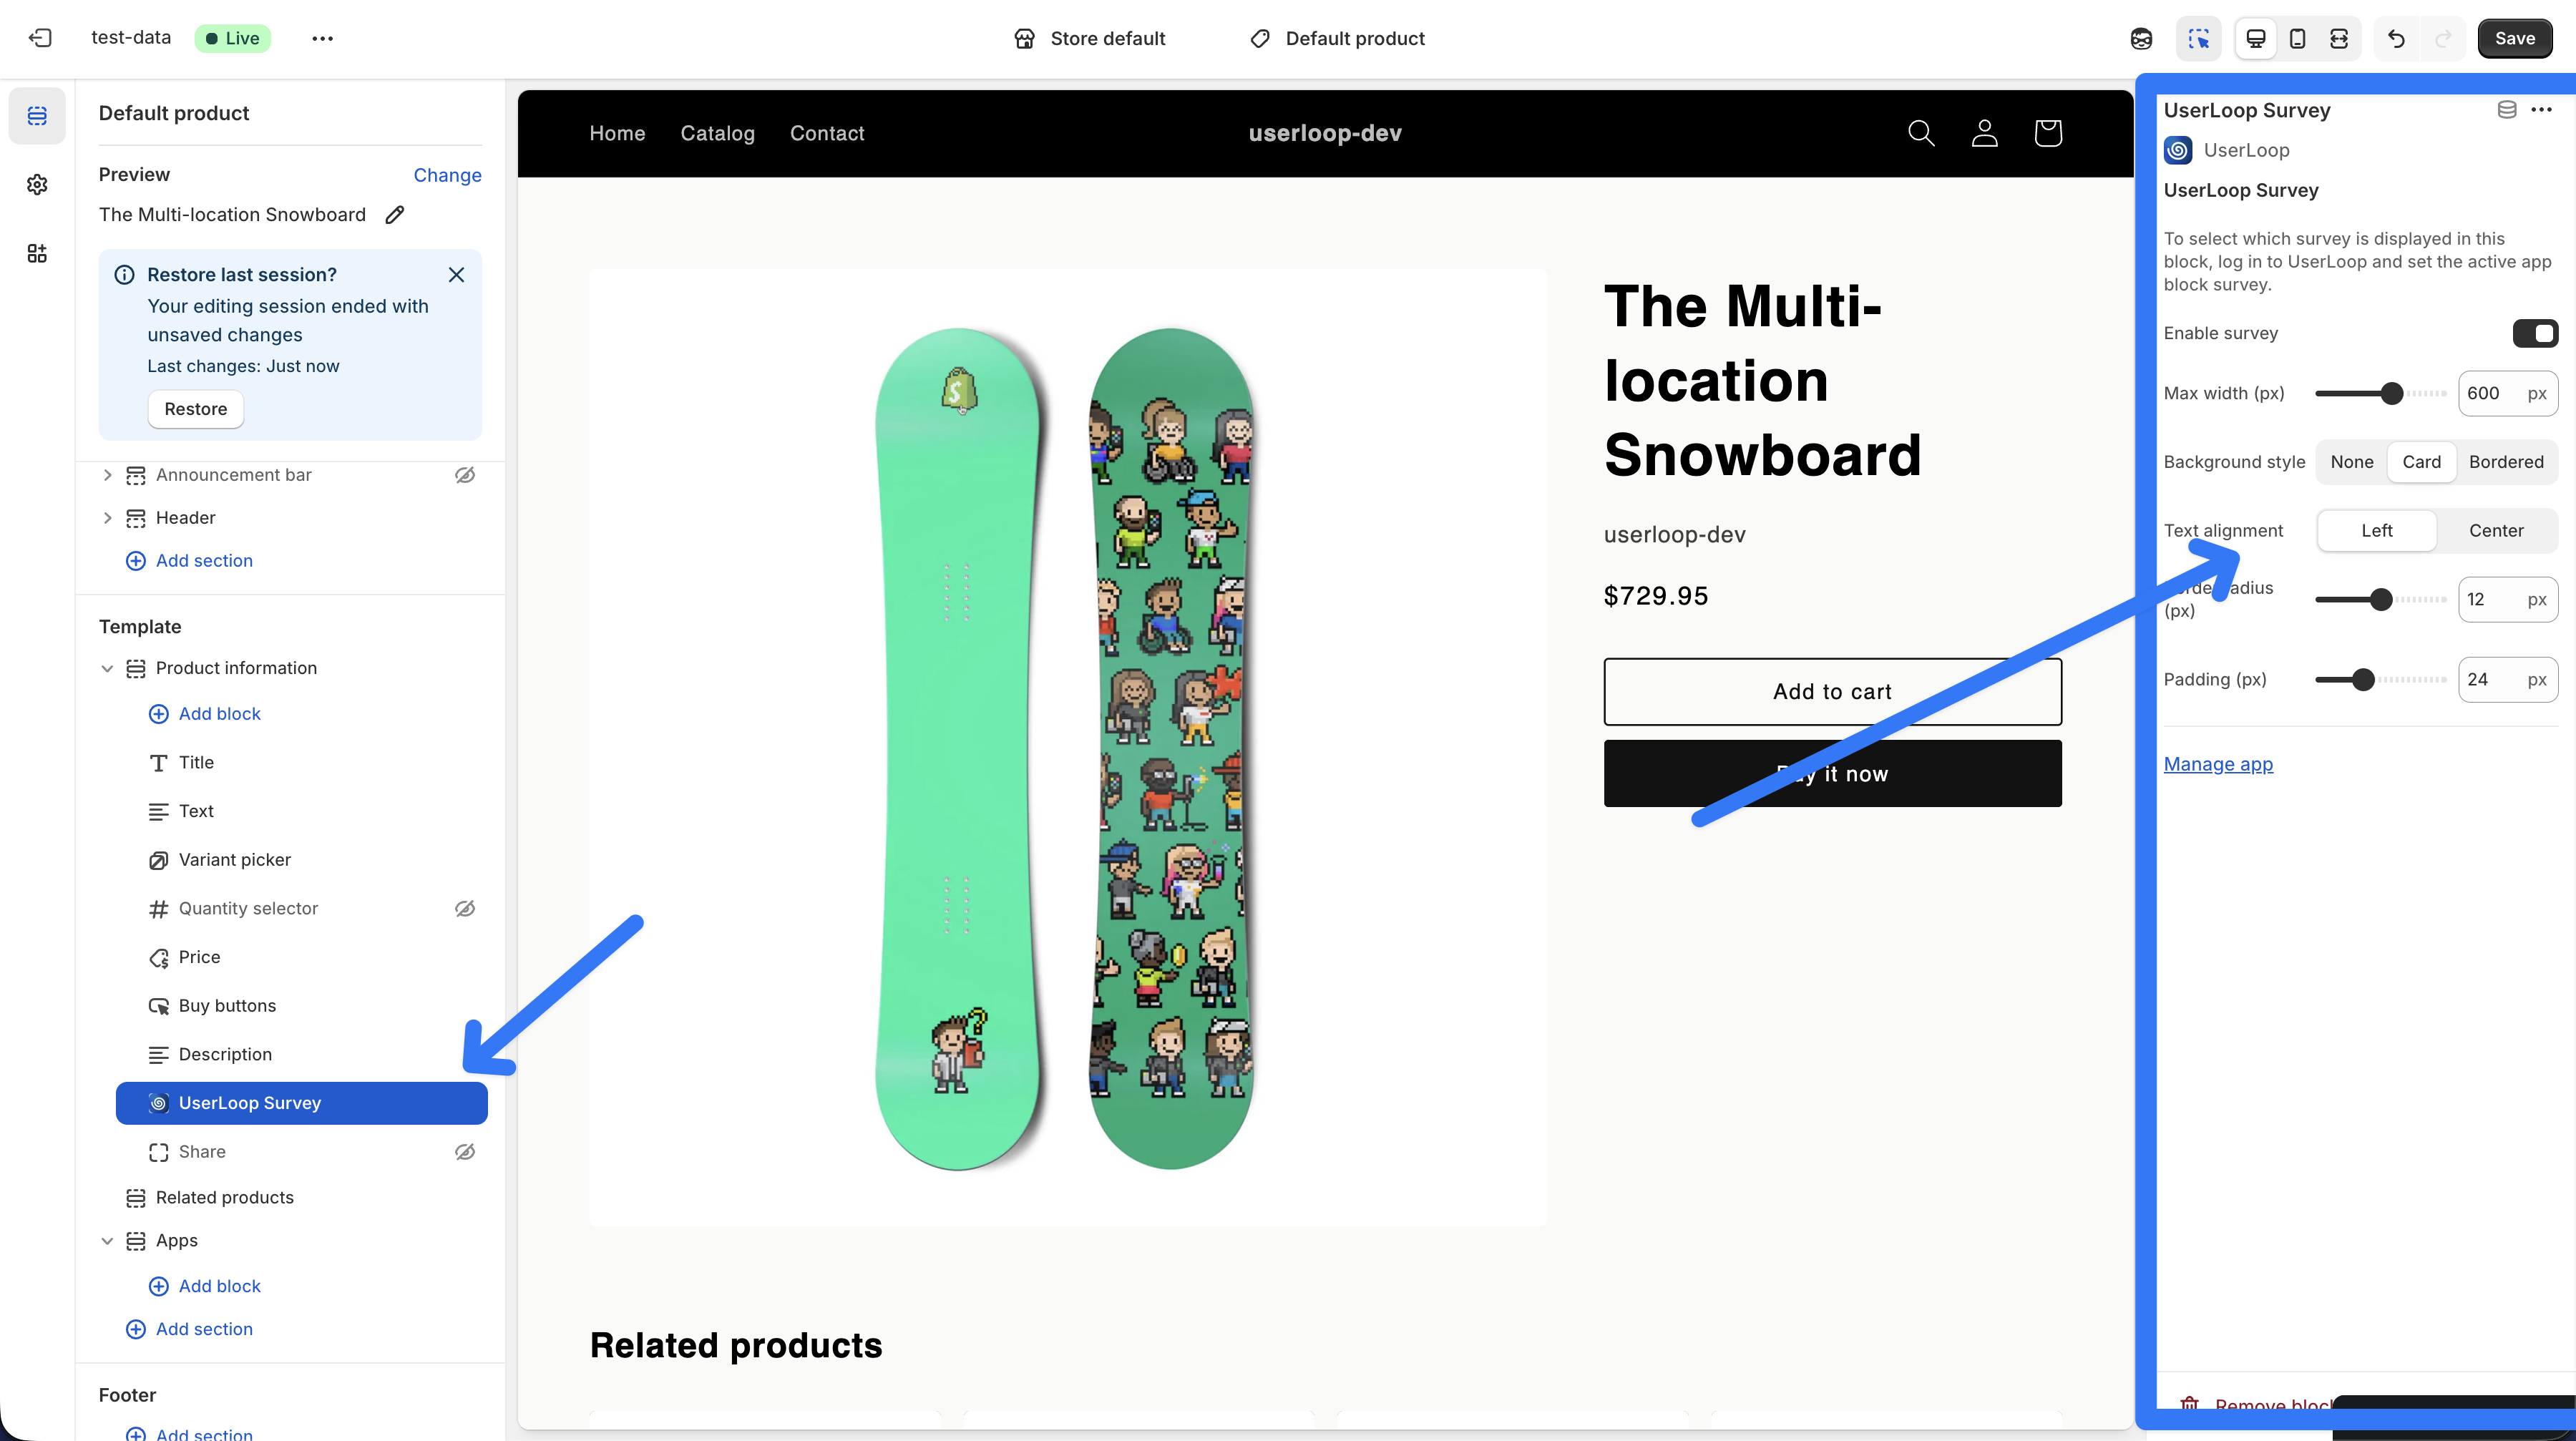2576x1441 pixels.
Task: Open the App embeds panel
Action: tap(36, 253)
